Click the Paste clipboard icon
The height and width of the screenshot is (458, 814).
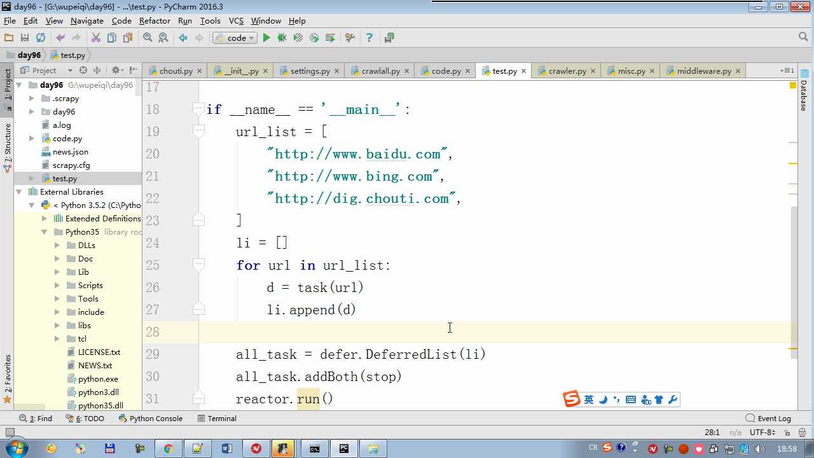click(127, 38)
